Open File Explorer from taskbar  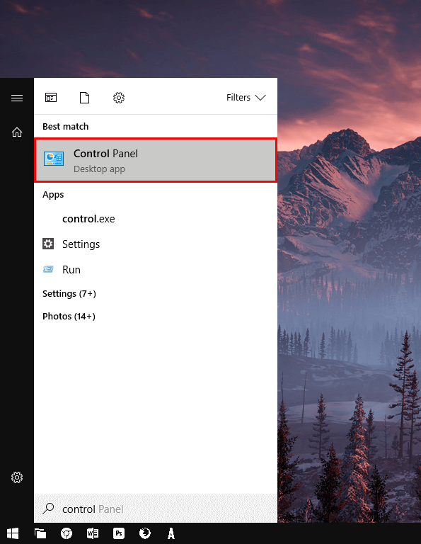click(40, 533)
